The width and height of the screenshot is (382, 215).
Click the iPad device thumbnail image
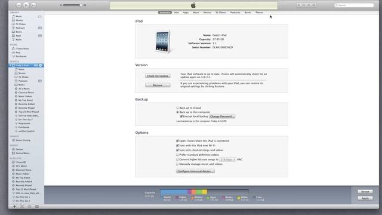point(162,41)
